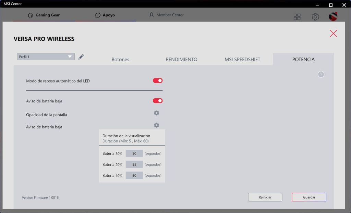The image size is (351, 213).
Task: Click the VERSA PRO WIRELESS heading
Action: (x=44, y=39)
